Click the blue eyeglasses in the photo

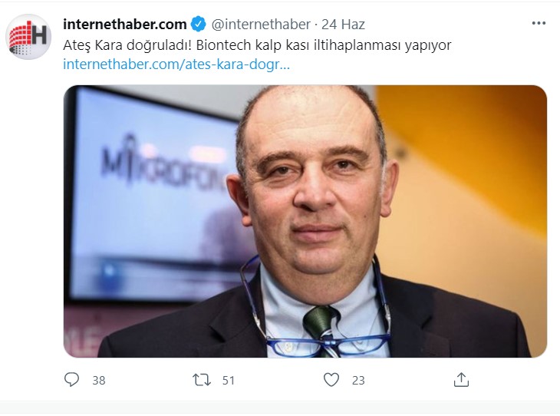click(x=327, y=343)
